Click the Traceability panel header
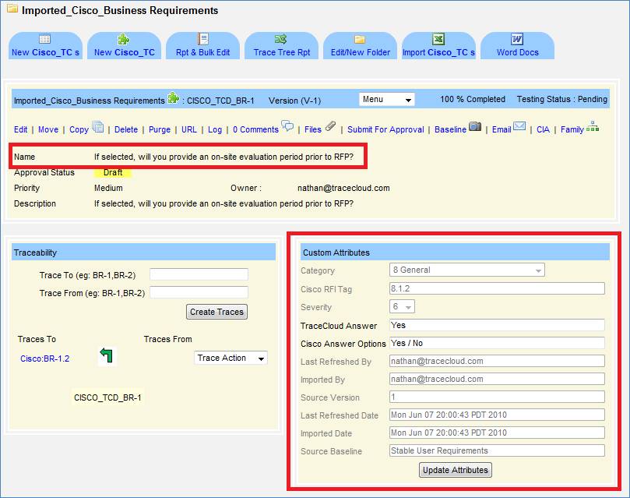Viewport: 630px width, 498px height. pos(143,253)
